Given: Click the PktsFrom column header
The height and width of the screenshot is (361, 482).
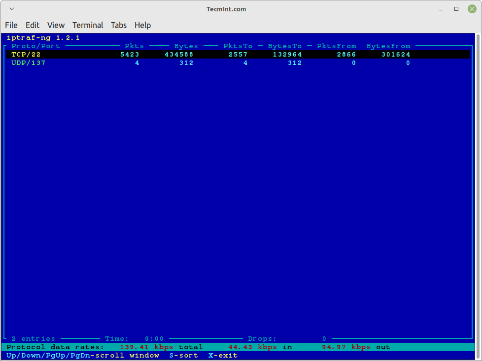Looking at the screenshot, I should [x=336, y=46].
